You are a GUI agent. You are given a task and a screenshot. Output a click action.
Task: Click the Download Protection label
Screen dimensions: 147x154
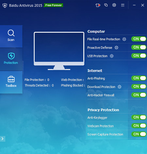tap(101, 87)
